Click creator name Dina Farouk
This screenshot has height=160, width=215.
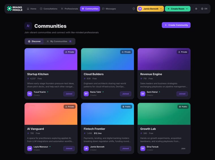click(152, 147)
